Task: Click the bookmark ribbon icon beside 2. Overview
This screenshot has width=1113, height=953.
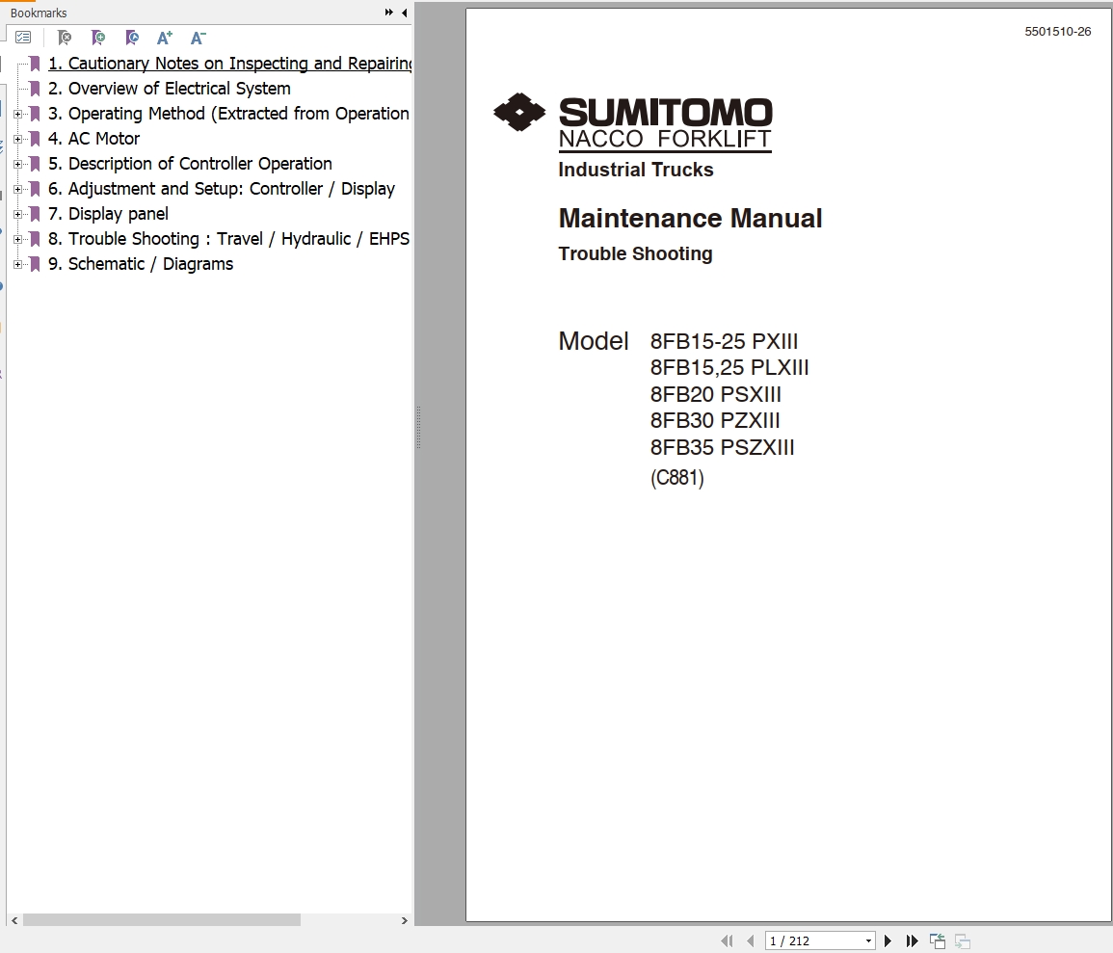Action: [35, 88]
